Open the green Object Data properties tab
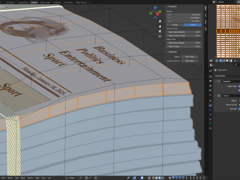 210,123
